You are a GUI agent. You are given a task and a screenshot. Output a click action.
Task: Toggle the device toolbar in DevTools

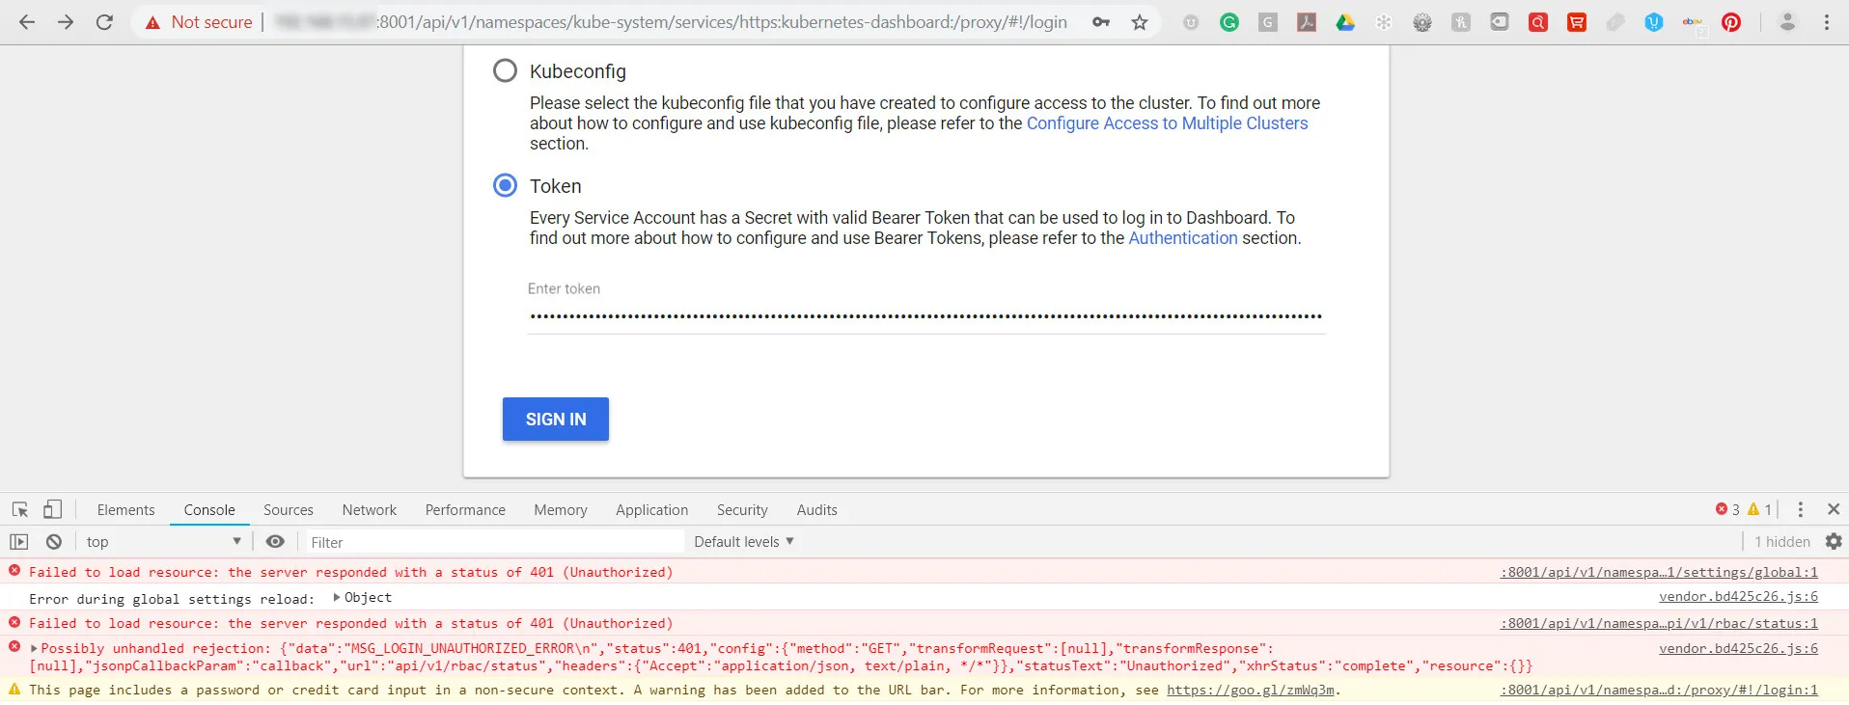click(x=53, y=509)
